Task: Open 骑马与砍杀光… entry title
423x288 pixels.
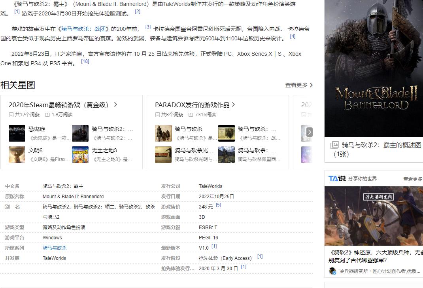Action: tap(194, 150)
